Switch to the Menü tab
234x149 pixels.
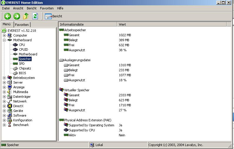click(7, 24)
